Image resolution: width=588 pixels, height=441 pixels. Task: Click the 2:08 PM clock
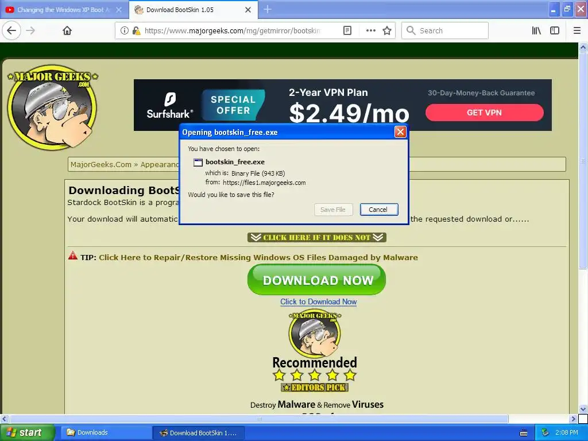coord(567,433)
